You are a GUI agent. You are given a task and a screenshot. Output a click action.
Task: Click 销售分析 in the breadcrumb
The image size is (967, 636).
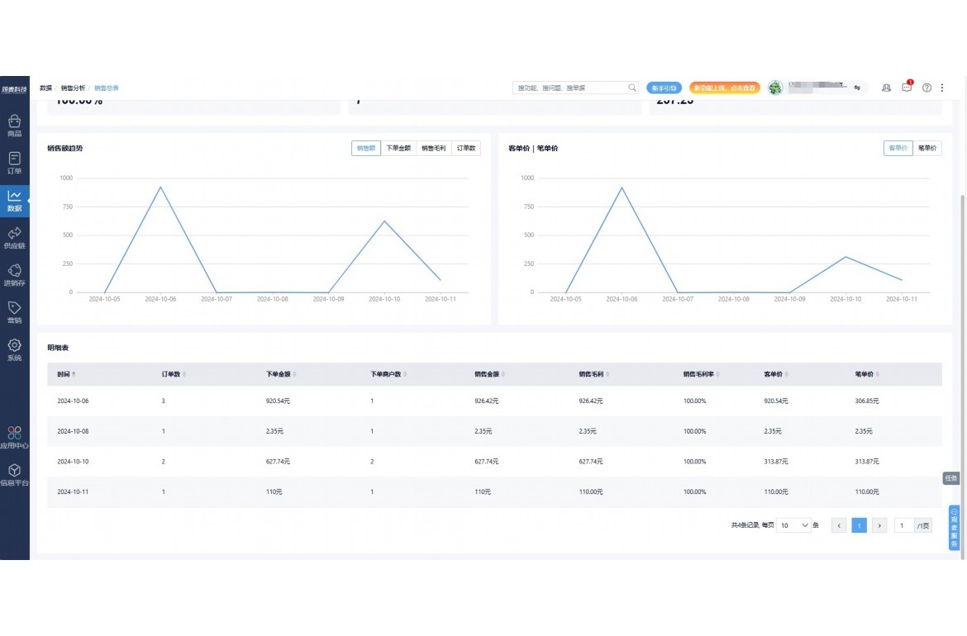73,88
